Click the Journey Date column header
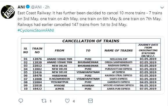The height and width of the screenshot is (106, 168). pos(148,50)
